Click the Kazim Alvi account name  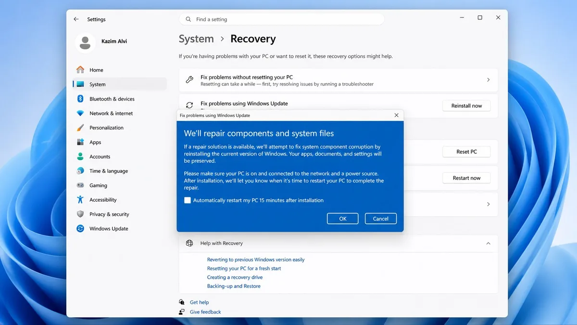(115, 41)
